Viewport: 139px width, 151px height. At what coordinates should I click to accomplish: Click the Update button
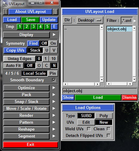[49, 20]
